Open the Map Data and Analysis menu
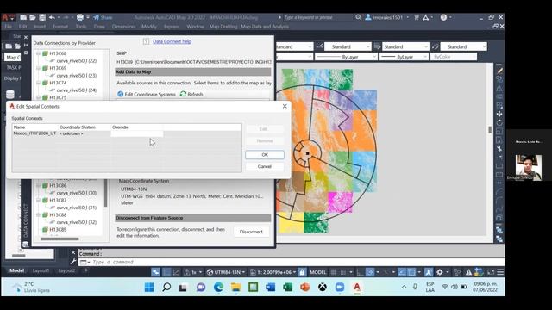Screen dimensions: 552x310 click(265, 27)
